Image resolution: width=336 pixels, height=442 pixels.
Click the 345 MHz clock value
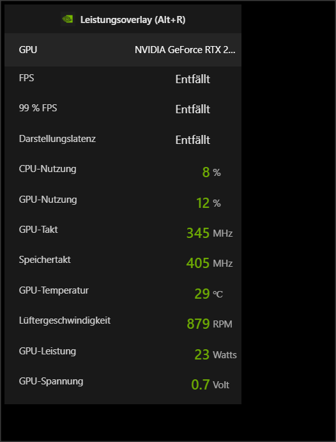coord(210,233)
